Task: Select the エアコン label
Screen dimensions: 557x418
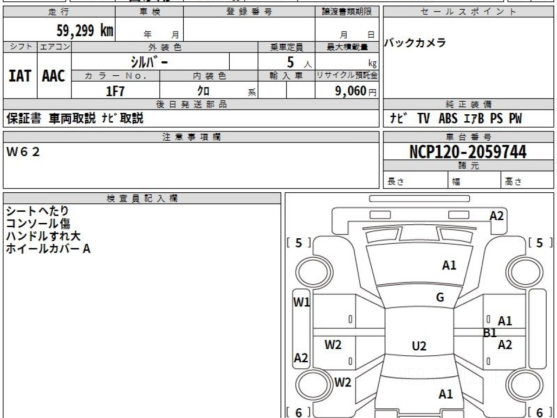Action: click(x=54, y=47)
